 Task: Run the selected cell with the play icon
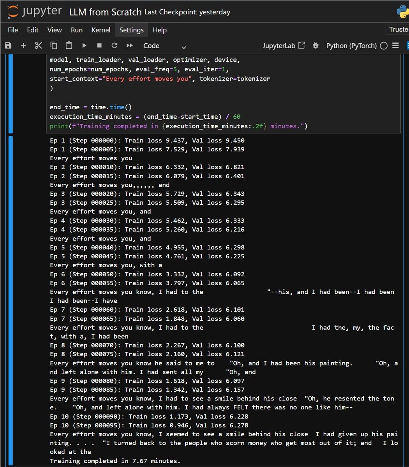point(84,46)
